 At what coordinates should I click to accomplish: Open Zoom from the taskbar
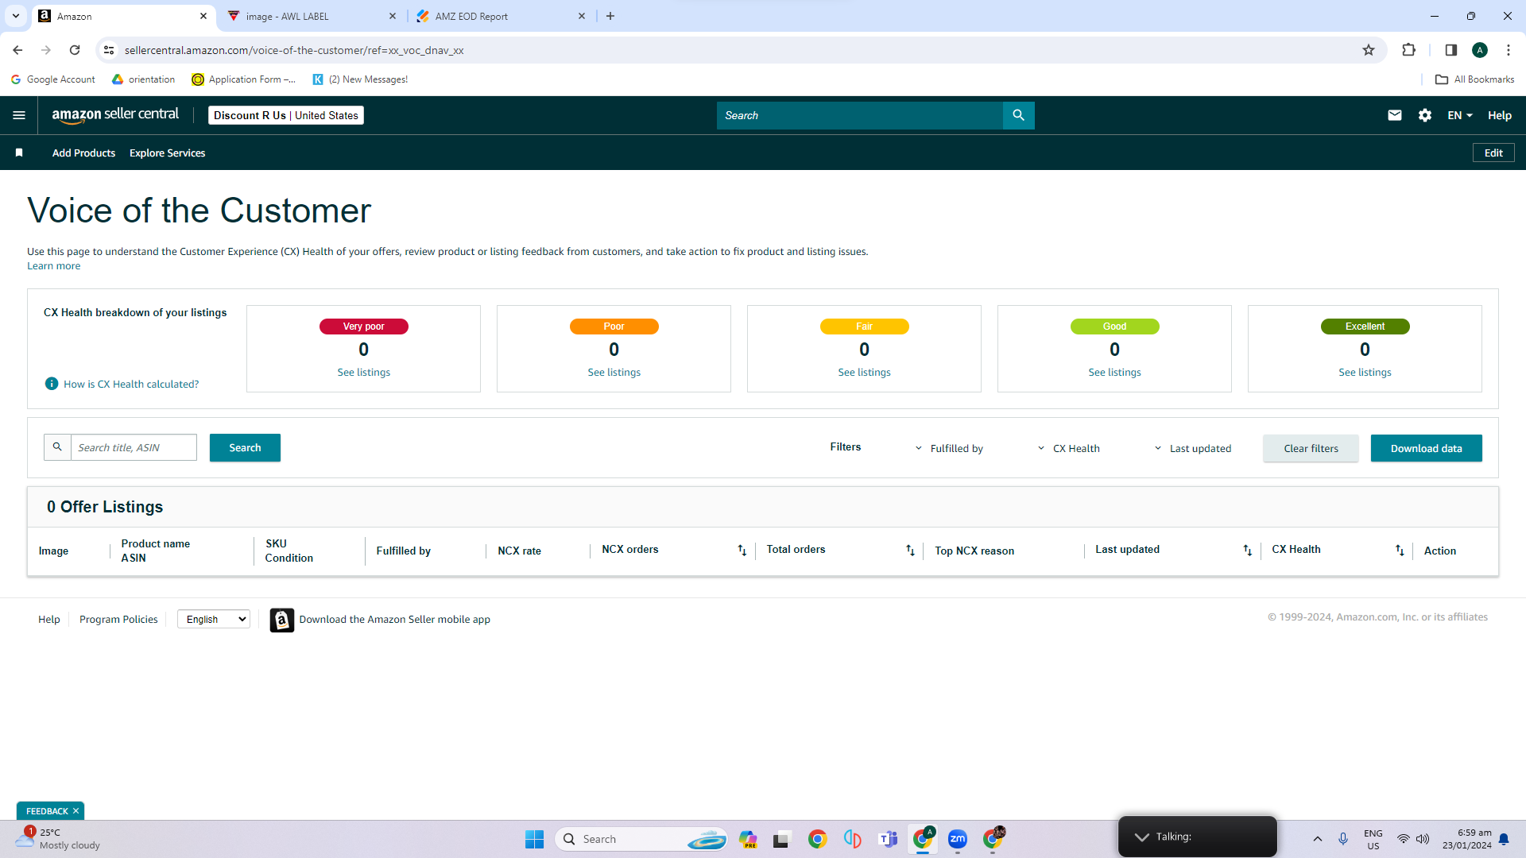point(957,839)
